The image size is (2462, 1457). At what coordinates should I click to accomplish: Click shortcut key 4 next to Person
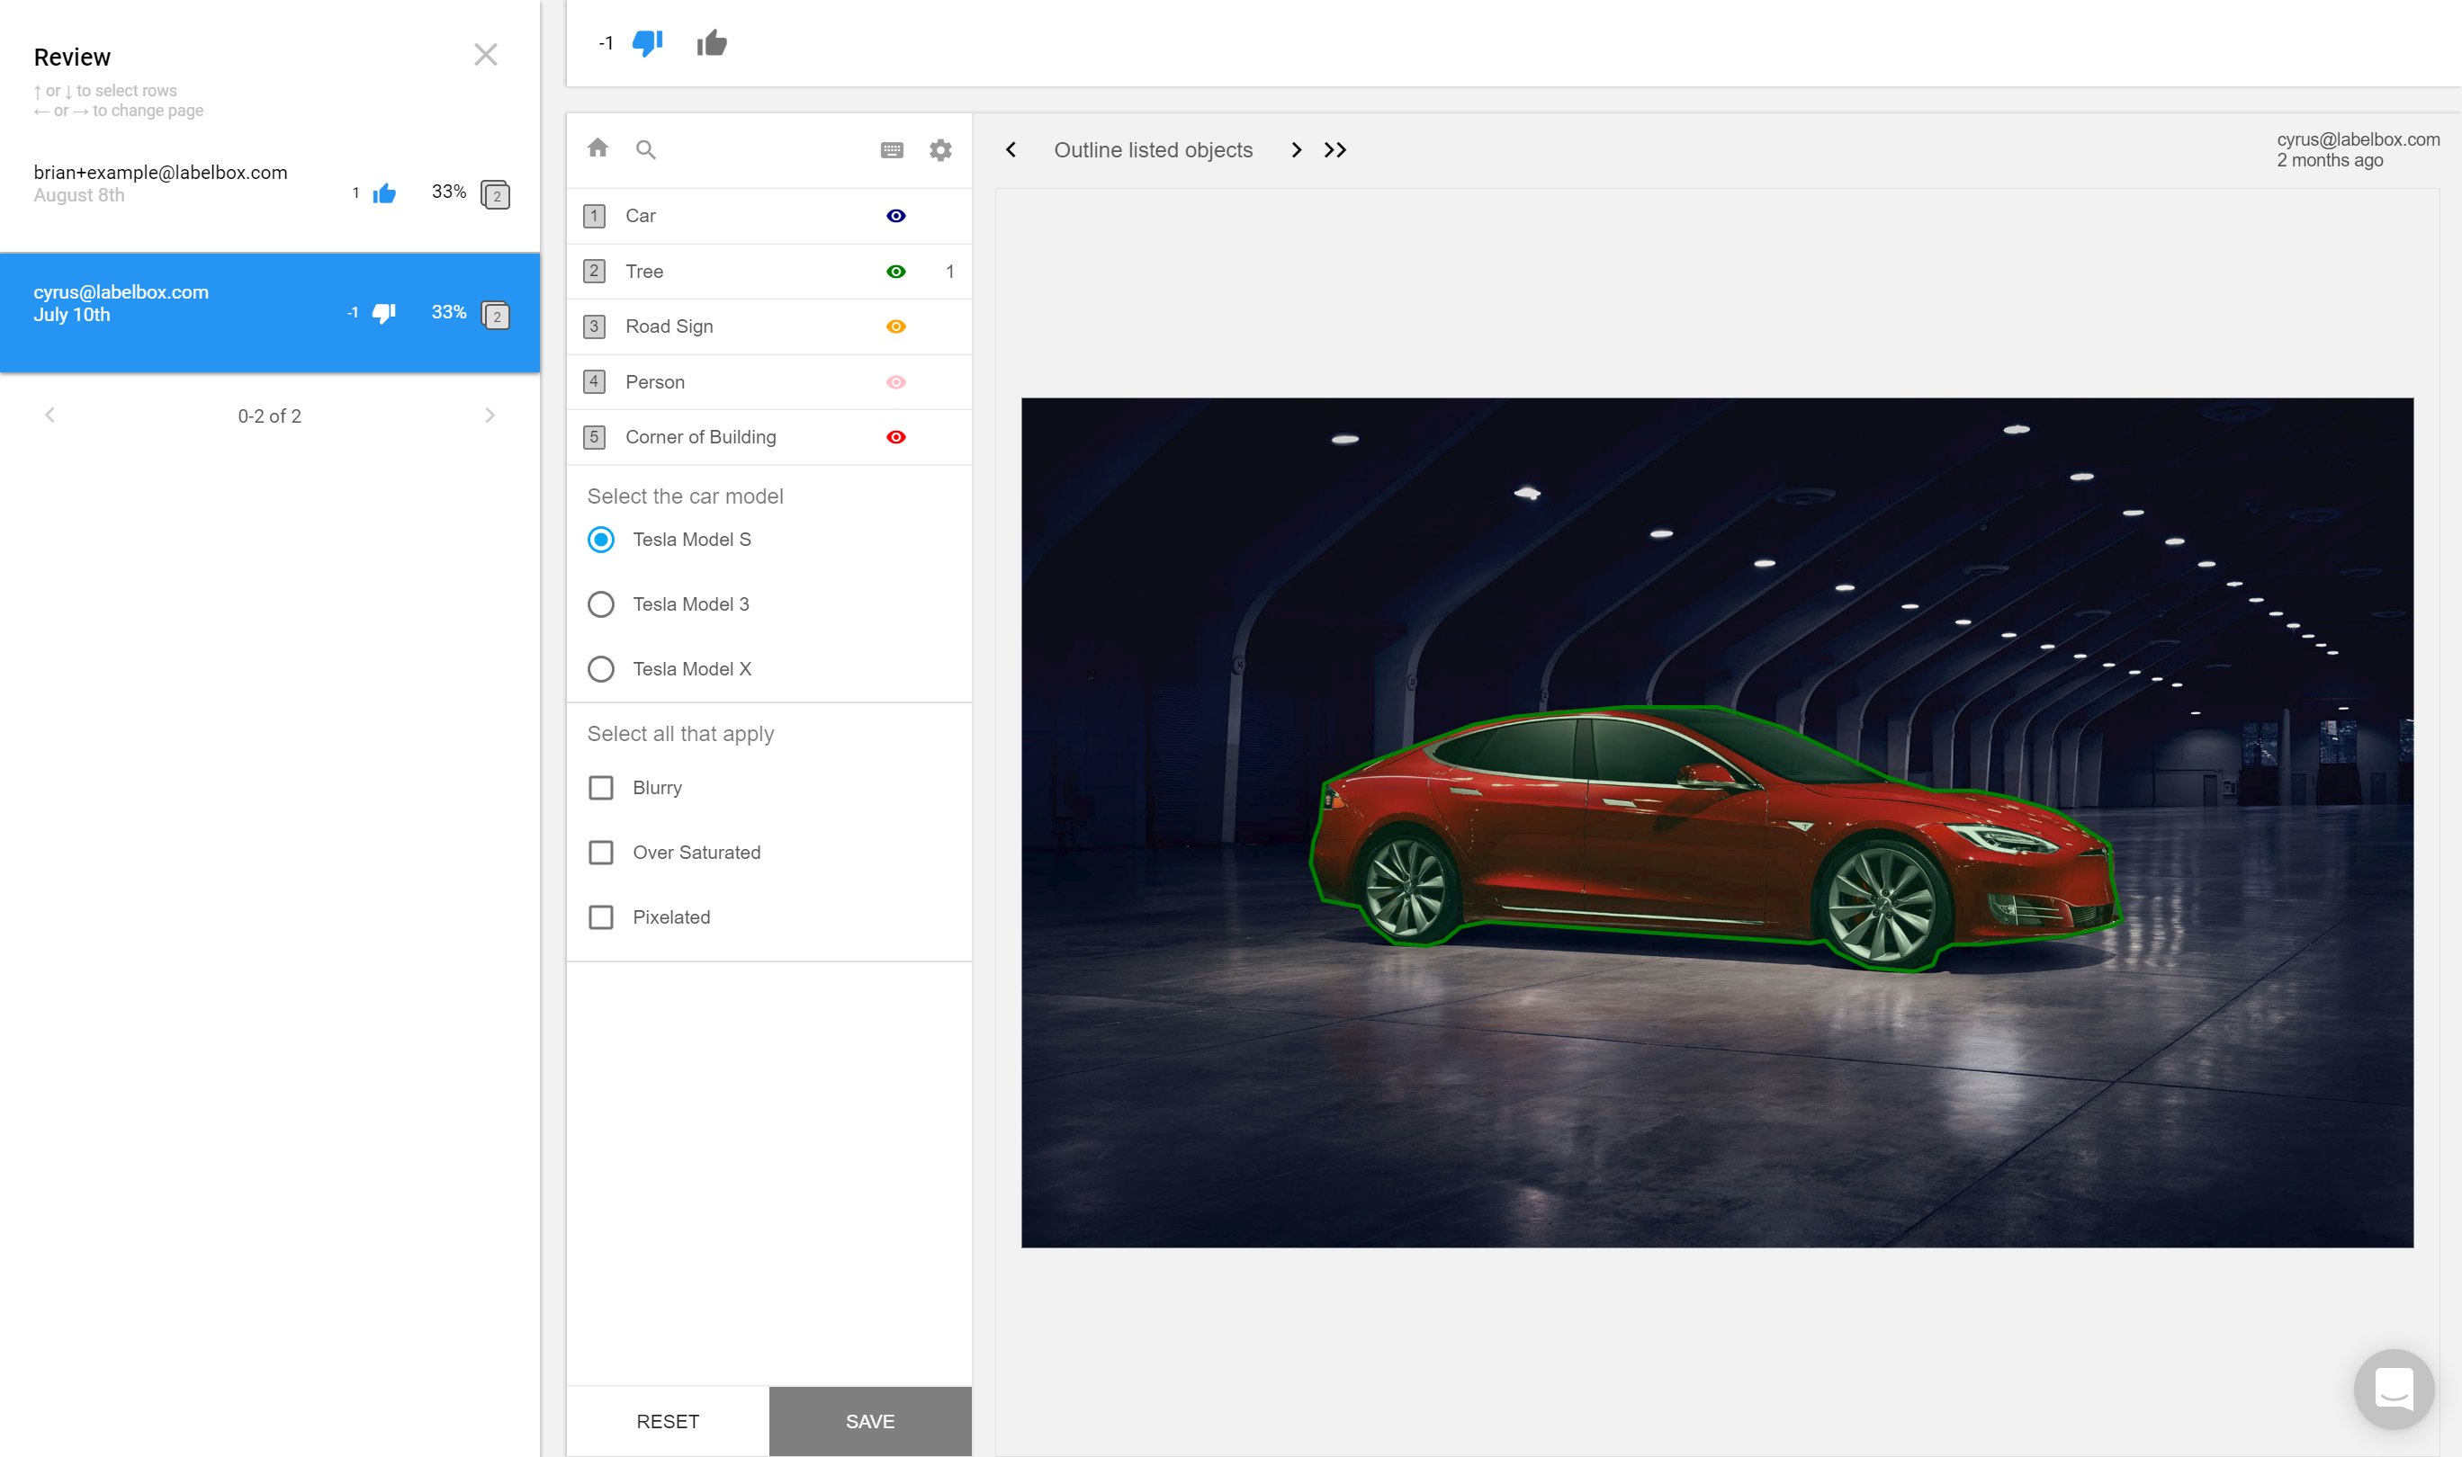point(594,382)
